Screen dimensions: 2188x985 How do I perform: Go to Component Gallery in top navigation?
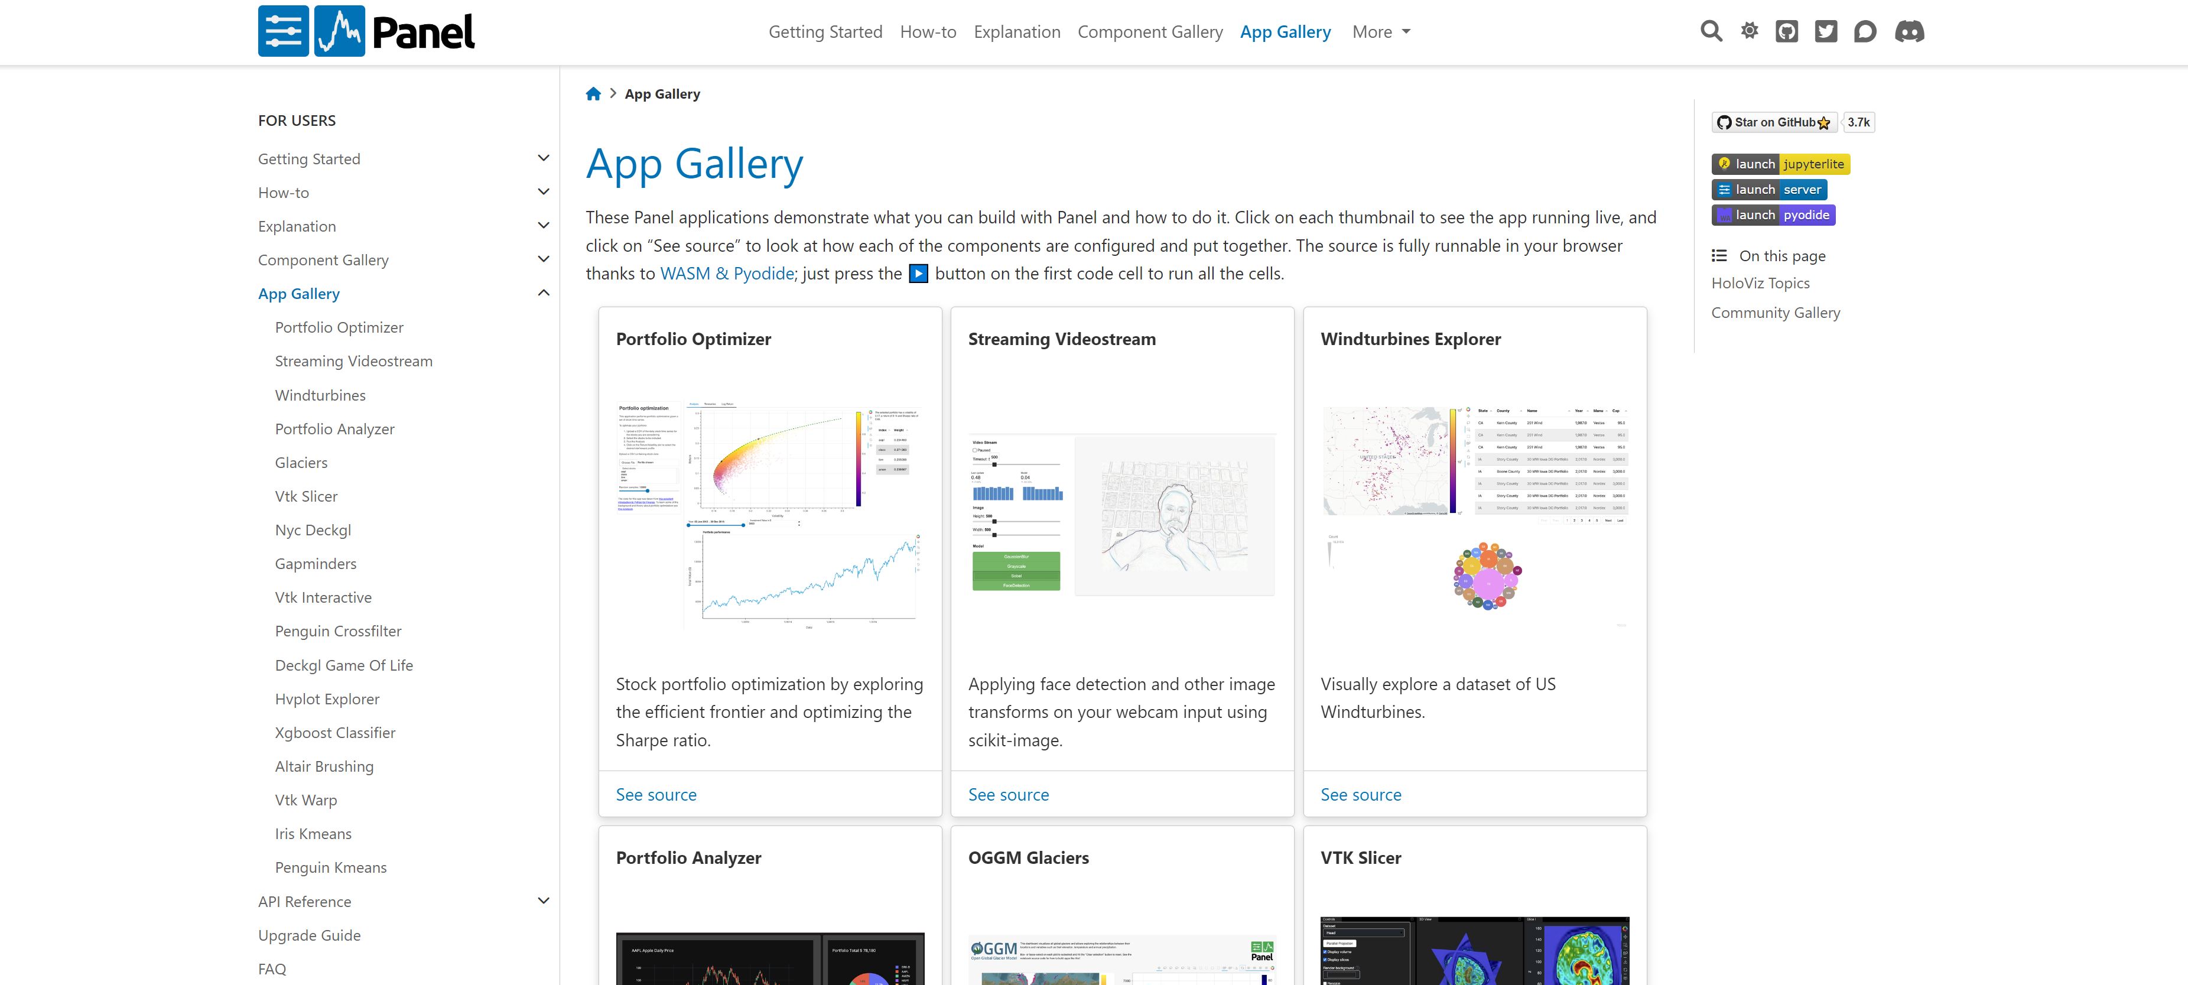[x=1149, y=31]
